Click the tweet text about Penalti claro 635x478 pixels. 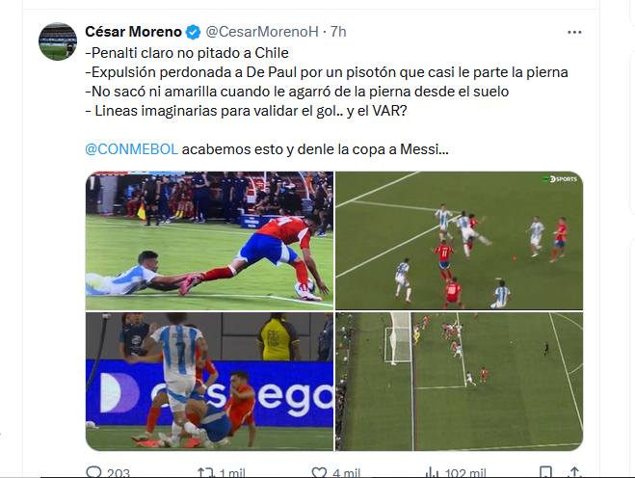click(187, 53)
